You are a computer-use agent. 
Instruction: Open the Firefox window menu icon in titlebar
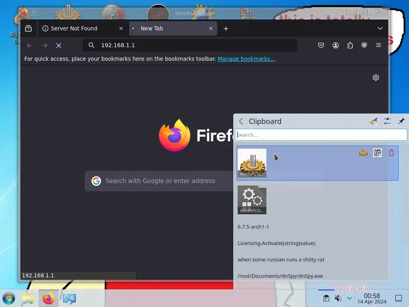pyautogui.click(x=24, y=12)
